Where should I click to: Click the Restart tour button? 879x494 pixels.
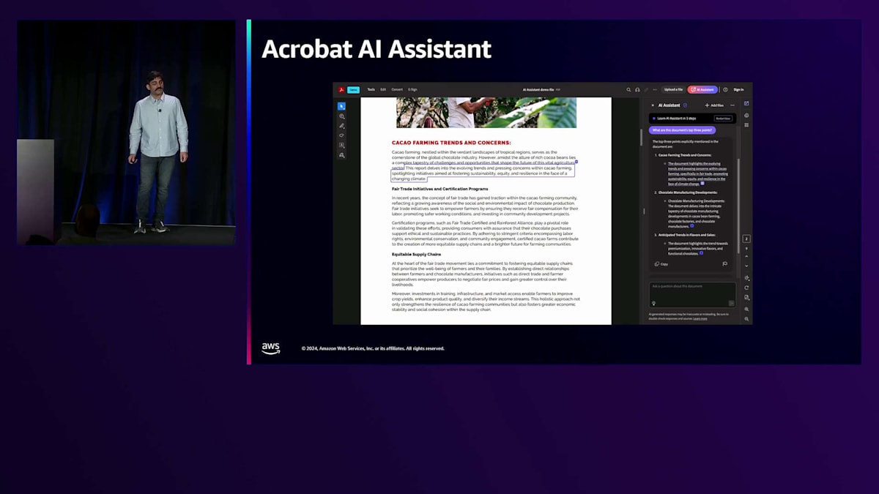(x=723, y=119)
